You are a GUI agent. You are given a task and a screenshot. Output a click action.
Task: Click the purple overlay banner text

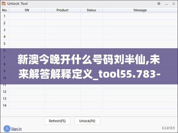pos(89,67)
